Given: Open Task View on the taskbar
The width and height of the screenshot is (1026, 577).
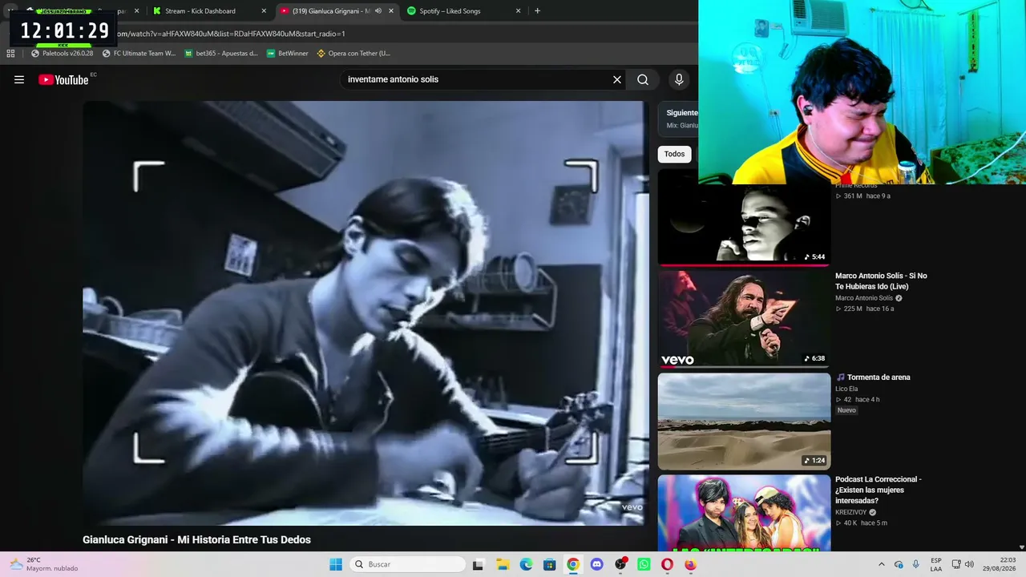Looking at the screenshot, I should click(479, 564).
